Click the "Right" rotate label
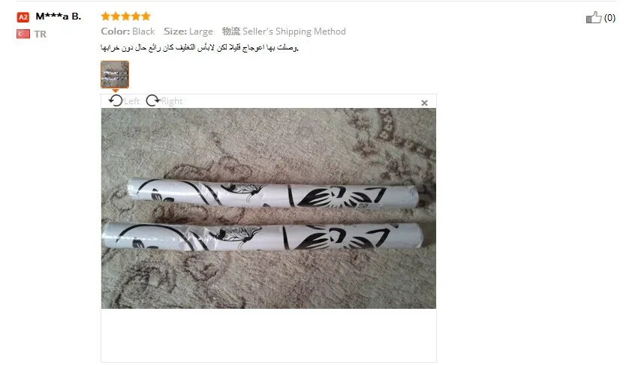Image resolution: width=635 pixels, height=365 pixels. tap(172, 101)
